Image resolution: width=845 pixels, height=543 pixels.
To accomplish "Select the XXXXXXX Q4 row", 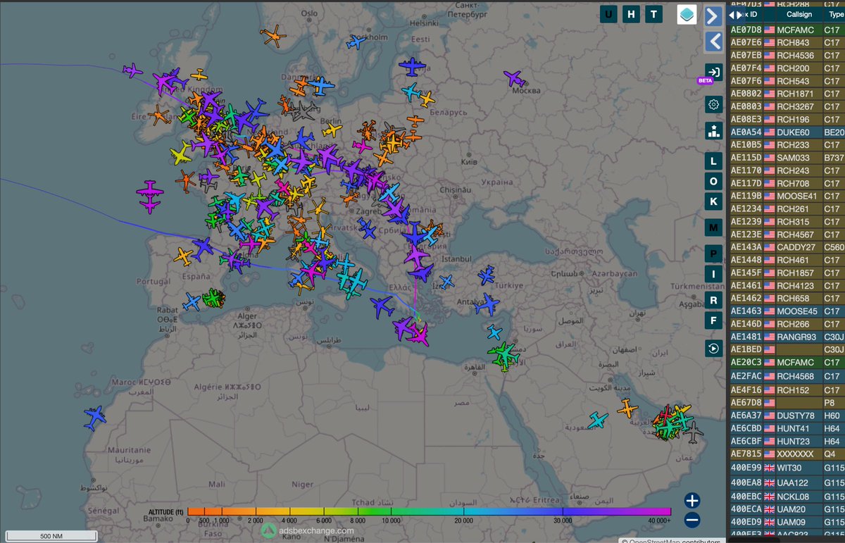I will tap(787, 454).
